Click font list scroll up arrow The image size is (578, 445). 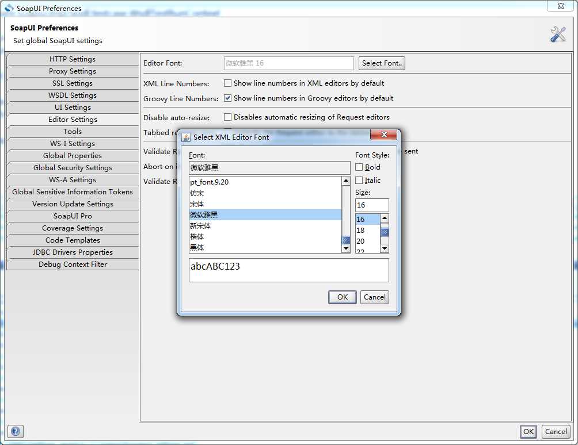click(346, 181)
